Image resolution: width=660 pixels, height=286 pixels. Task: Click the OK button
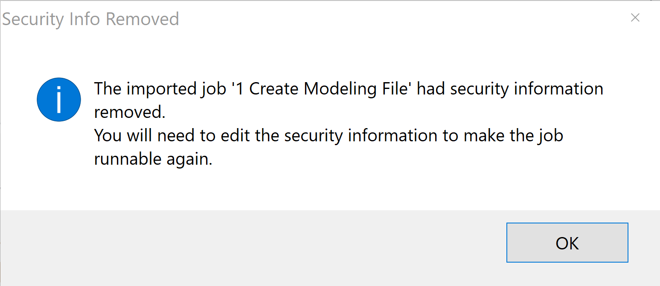click(567, 243)
